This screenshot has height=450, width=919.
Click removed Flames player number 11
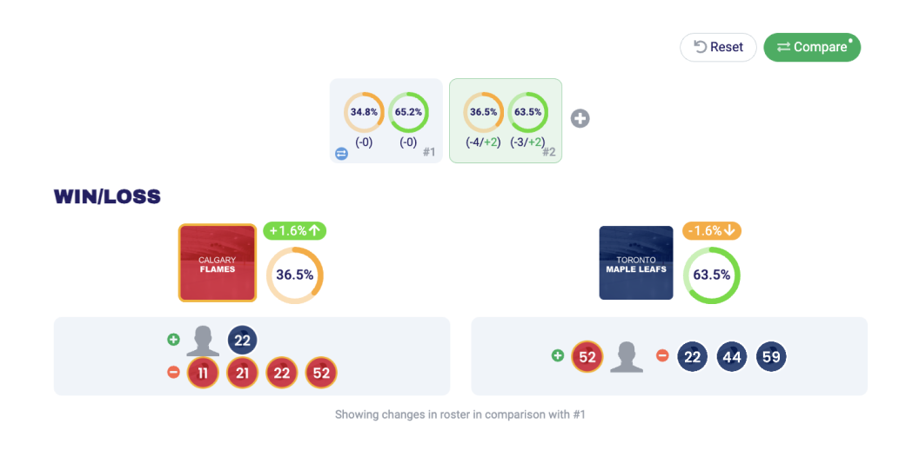point(203,373)
